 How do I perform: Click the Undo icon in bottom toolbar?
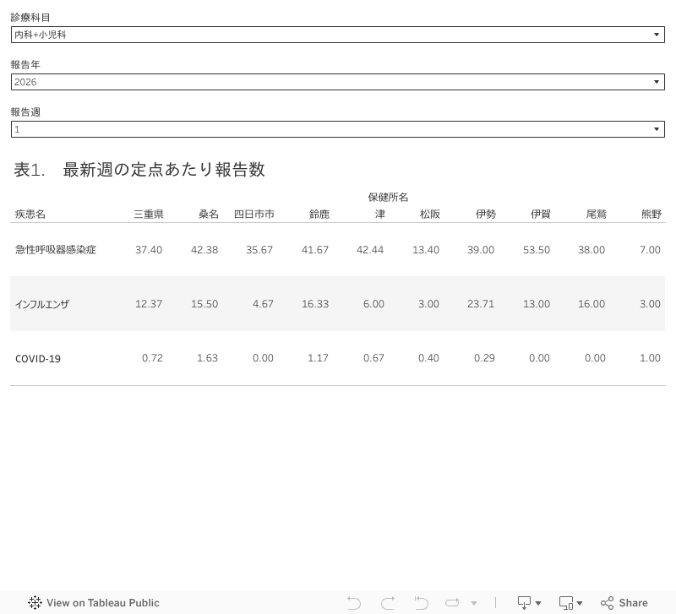(354, 603)
